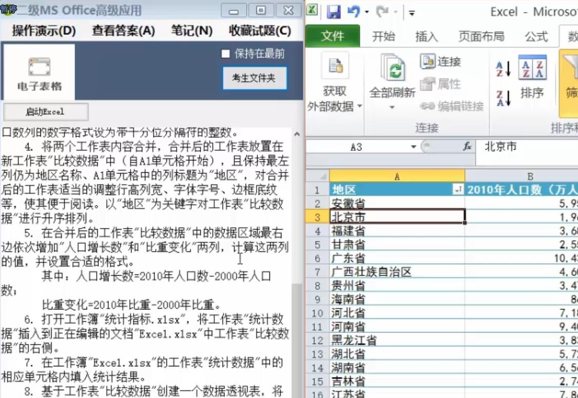Select row 6 header in Excel
This screenshot has height=398, width=578.
coord(317,258)
